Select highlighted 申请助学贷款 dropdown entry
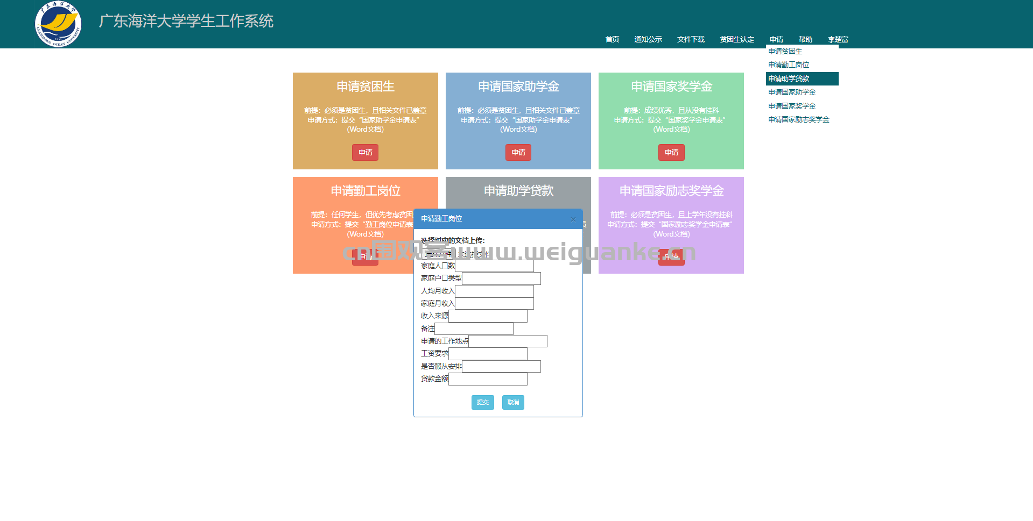 tap(802, 78)
